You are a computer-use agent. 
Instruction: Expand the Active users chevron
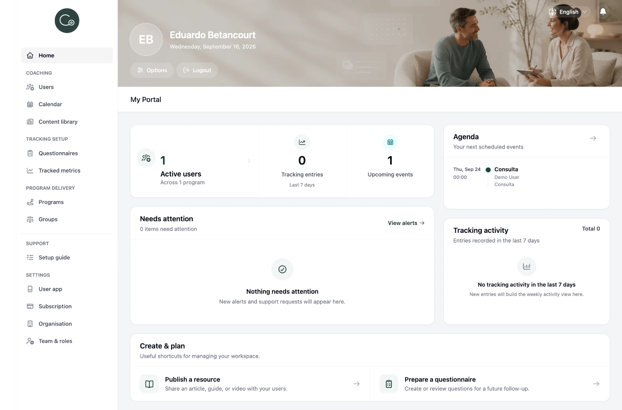(249, 161)
